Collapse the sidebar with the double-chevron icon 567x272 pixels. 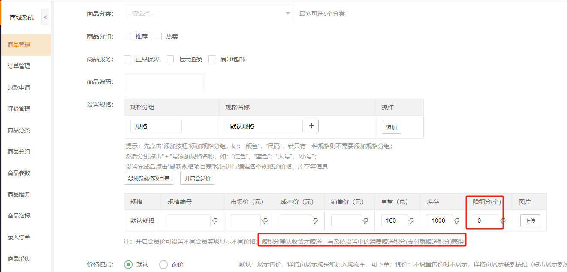coord(45,18)
